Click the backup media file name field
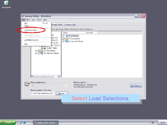 click(x=42, y=93)
